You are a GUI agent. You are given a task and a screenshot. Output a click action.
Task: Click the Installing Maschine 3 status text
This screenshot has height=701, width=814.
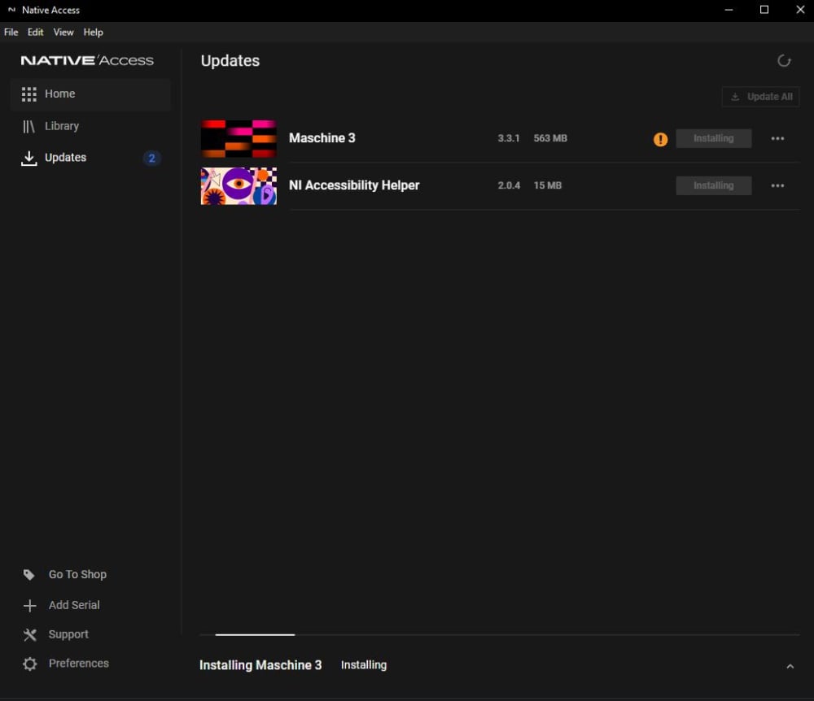click(x=260, y=665)
